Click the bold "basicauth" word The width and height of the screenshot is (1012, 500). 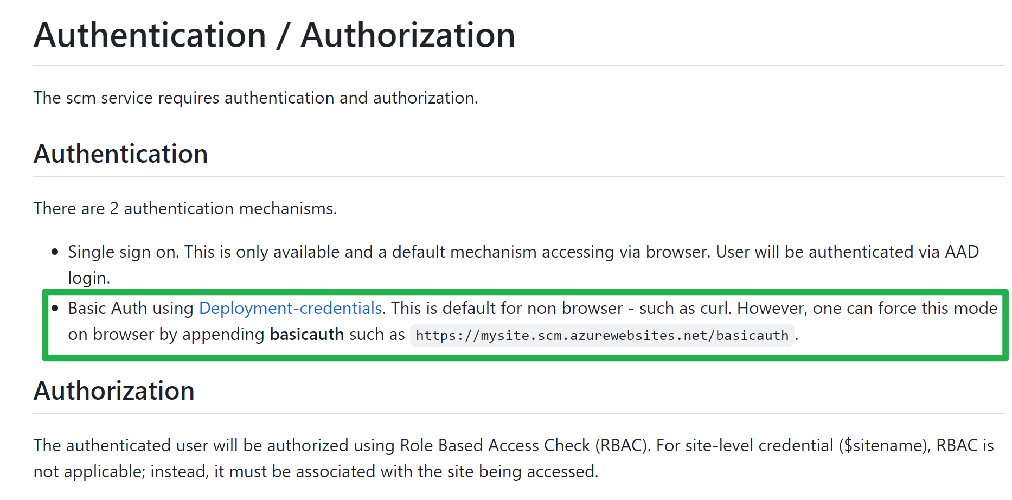point(306,335)
